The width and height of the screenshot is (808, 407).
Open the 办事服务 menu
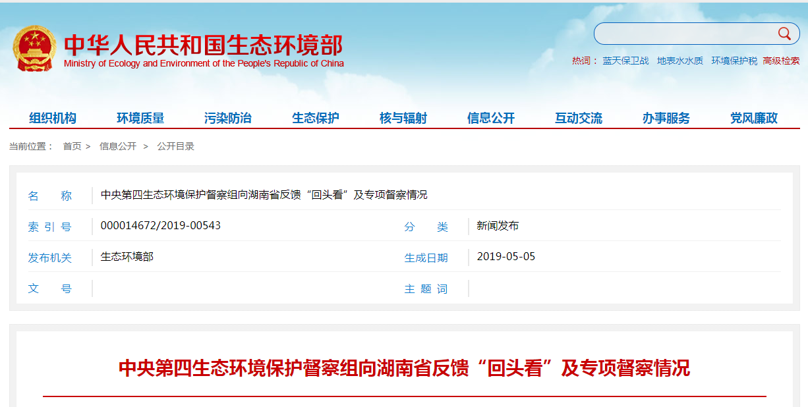tap(666, 118)
